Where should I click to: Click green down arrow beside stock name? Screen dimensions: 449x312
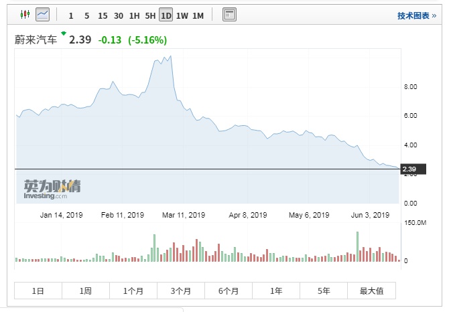click(64, 33)
